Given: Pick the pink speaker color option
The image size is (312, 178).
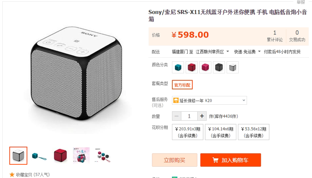Looking at the screenshot, I should pyautogui.click(x=205, y=67).
